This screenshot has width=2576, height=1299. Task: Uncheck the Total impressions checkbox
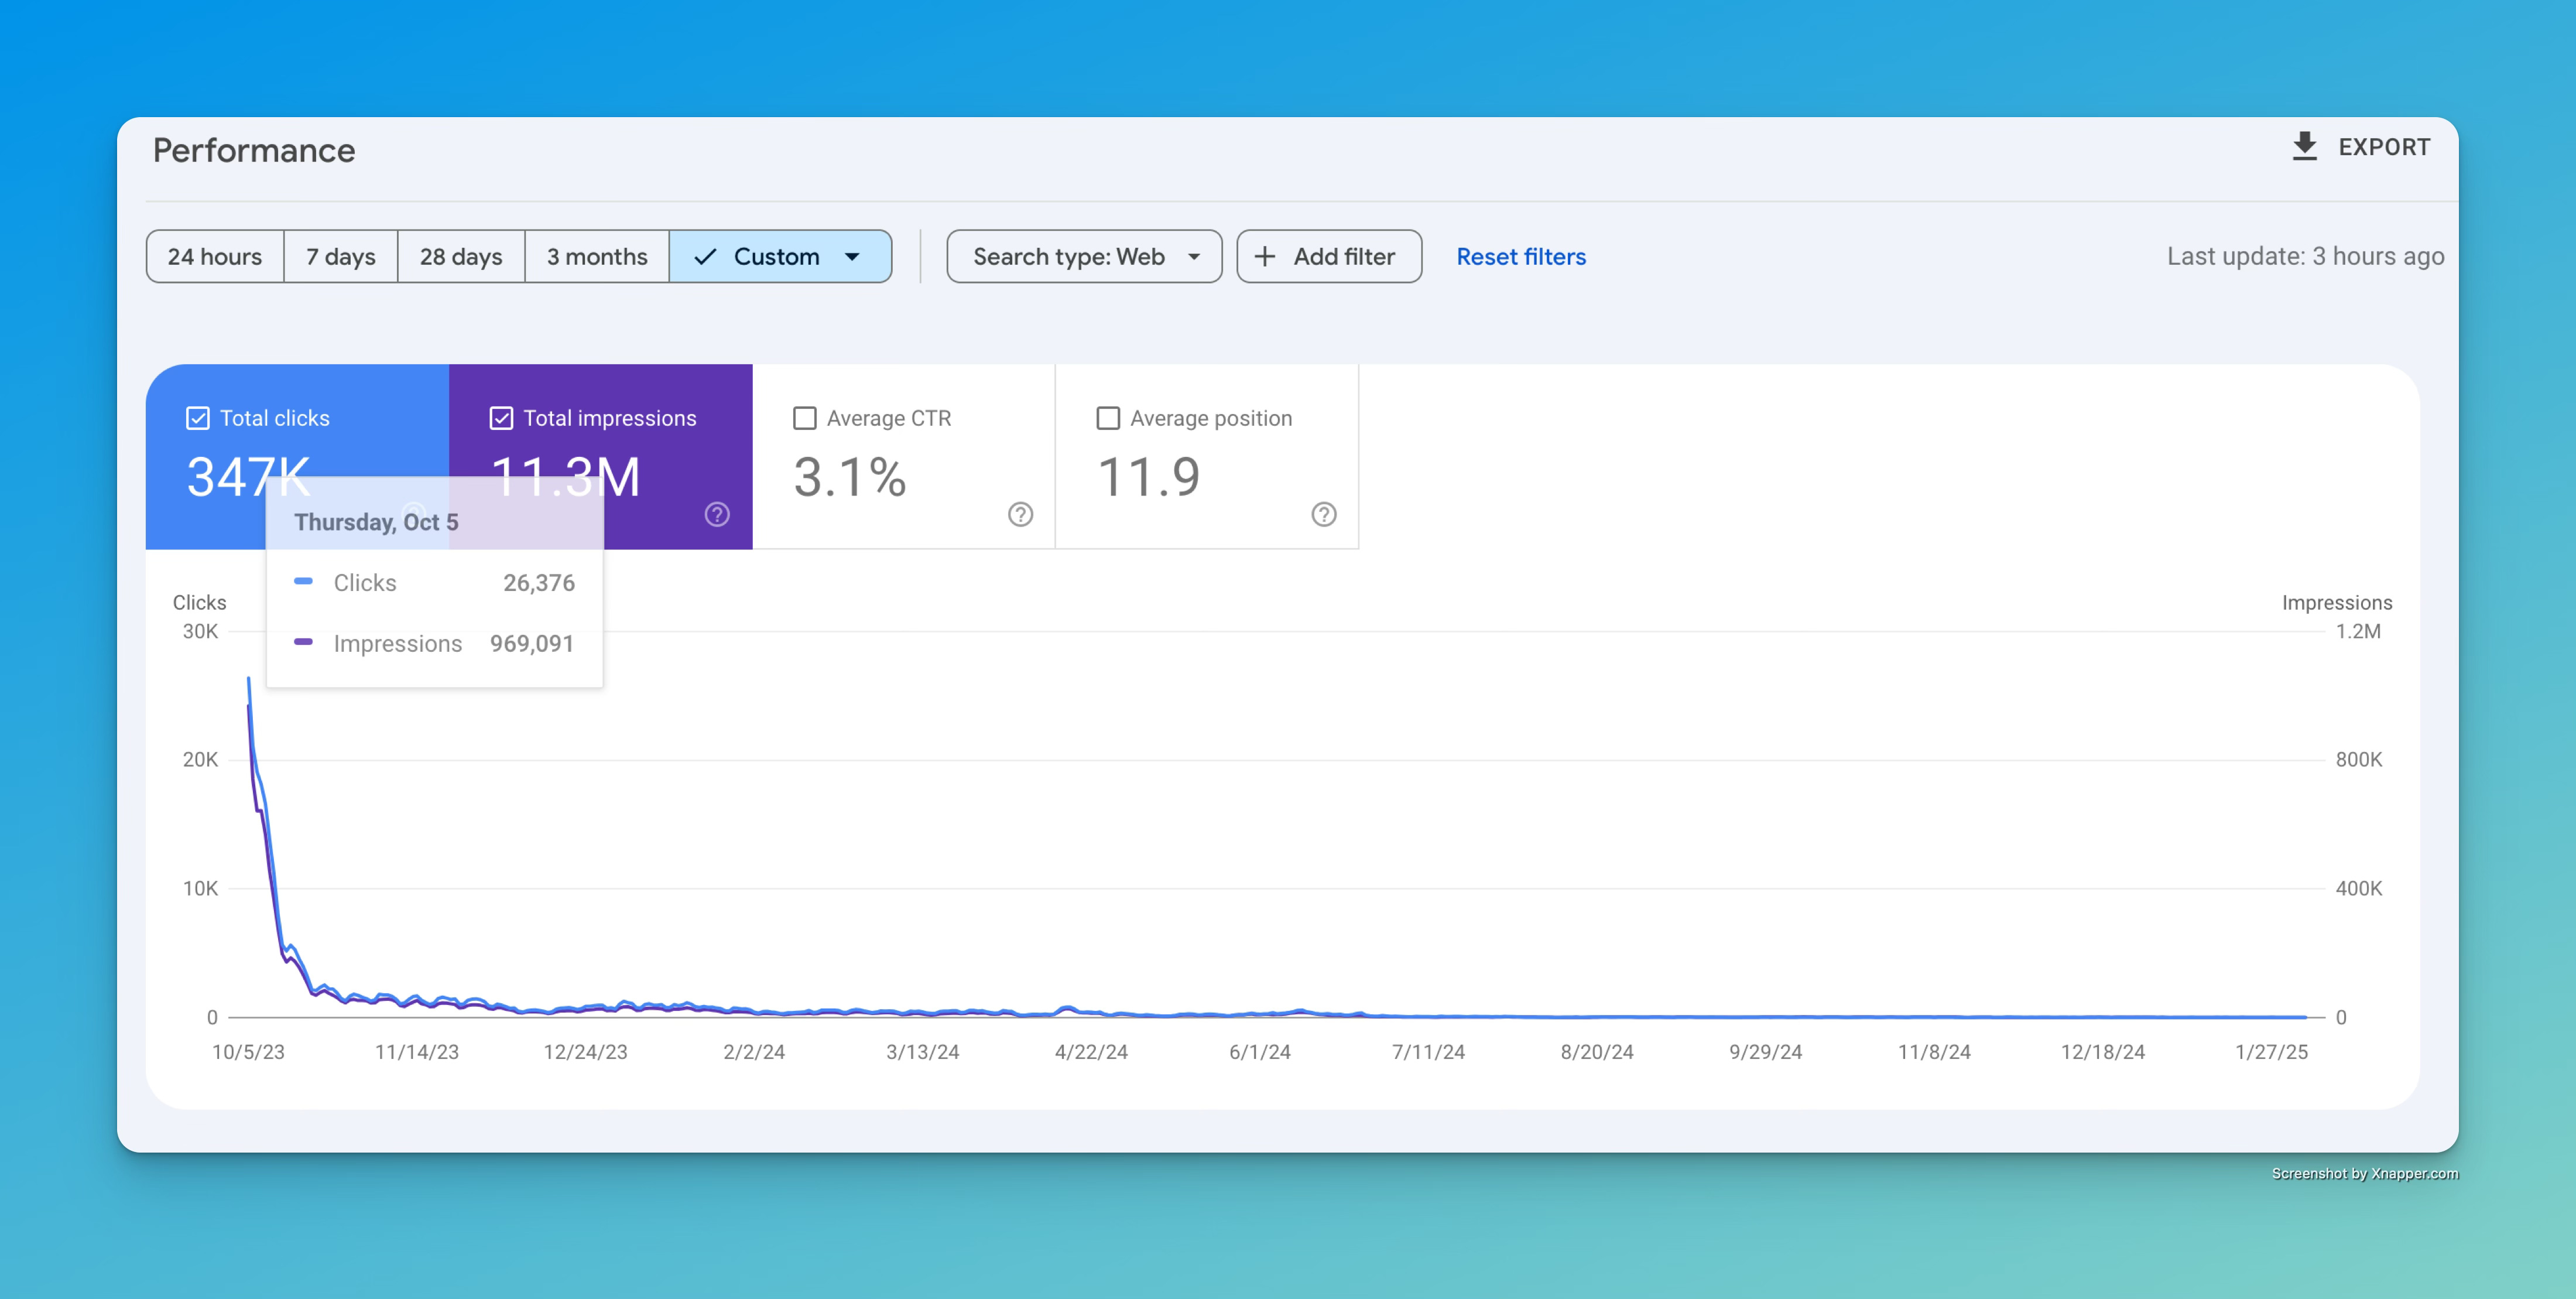click(x=501, y=418)
